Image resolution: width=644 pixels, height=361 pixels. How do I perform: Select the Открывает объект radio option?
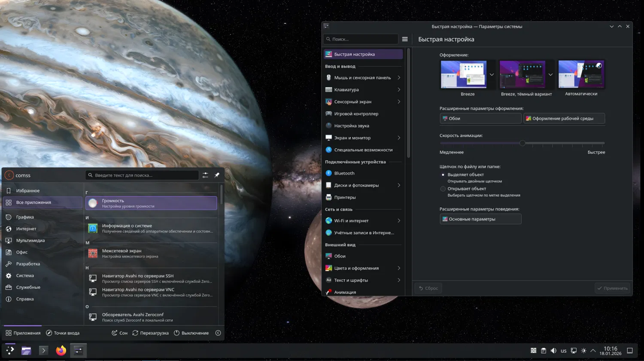coord(443,189)
